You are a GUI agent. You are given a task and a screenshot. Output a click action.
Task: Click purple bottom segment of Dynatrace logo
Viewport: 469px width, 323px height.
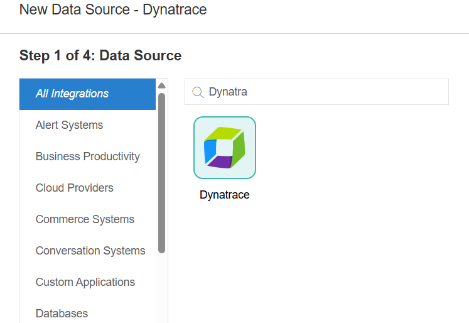[x=220, y=162]
